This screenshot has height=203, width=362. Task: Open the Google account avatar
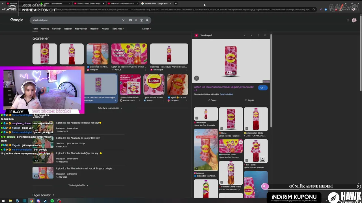coord(354,20)
